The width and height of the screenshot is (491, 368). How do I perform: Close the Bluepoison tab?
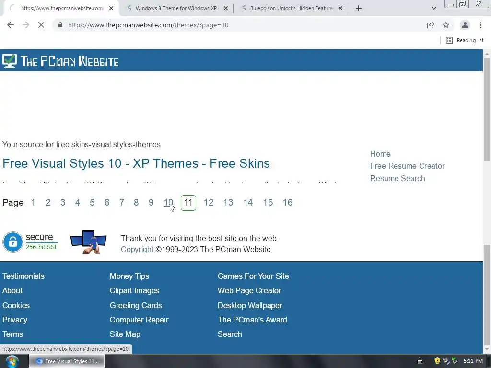pyautogui.click(x=340, y=8)
